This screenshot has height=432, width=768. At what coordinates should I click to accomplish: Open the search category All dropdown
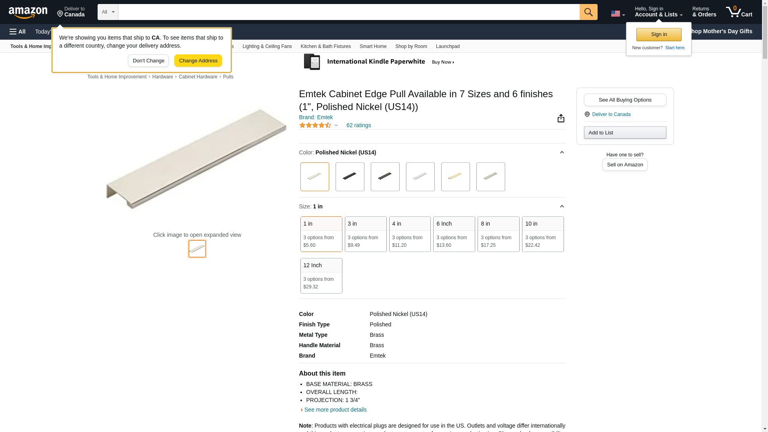(108, 12)
